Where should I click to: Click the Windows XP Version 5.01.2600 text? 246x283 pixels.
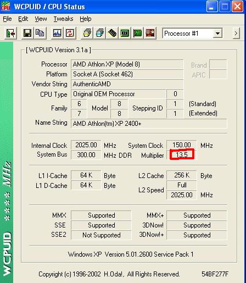pos(131,254)
